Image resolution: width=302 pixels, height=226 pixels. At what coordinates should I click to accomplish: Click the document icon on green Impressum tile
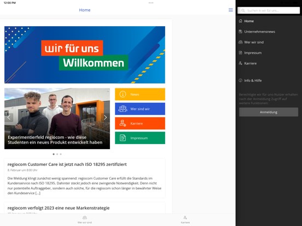123,138
